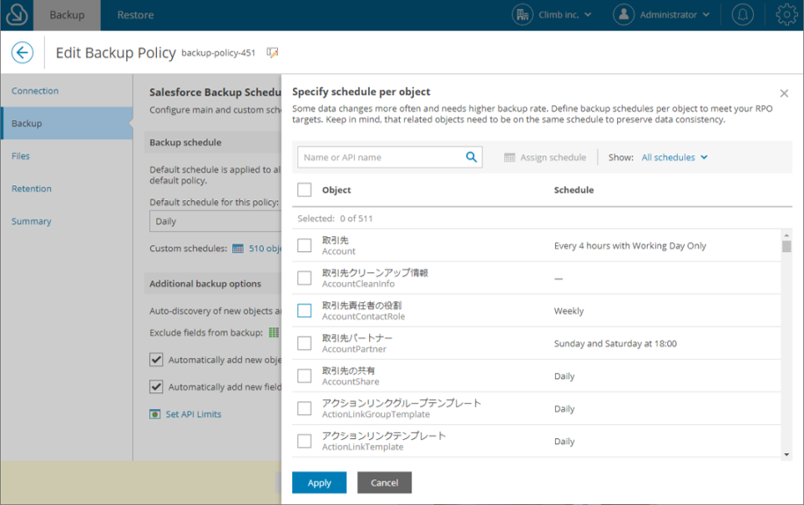Click the Administrator user avatar icon
This screenshot has width=804, height=505.
(x=623, y=15)
